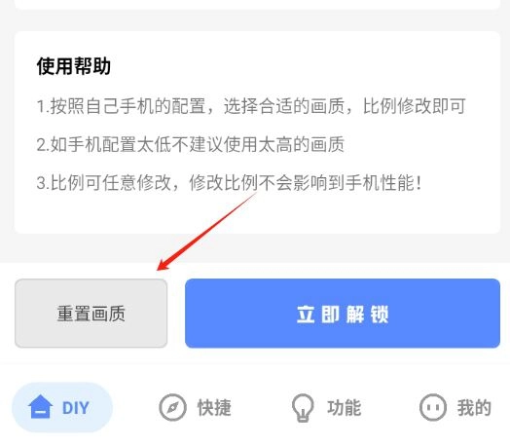Click the red arrow annotation
Image resolution: width=510 pixels, height=446 pixels.
(x=207, y=231)
